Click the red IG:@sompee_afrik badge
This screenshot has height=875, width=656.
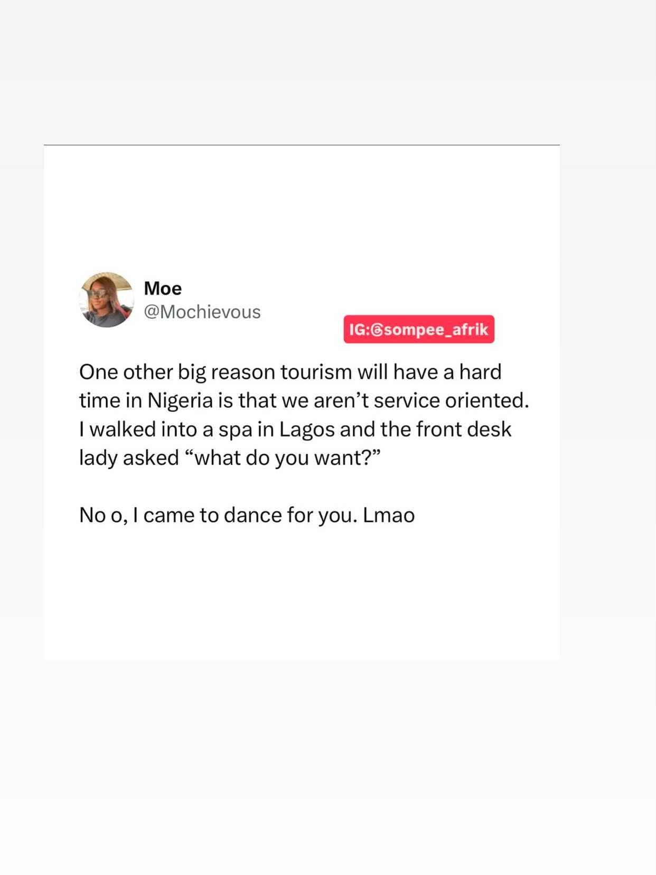tap(419, 329)
